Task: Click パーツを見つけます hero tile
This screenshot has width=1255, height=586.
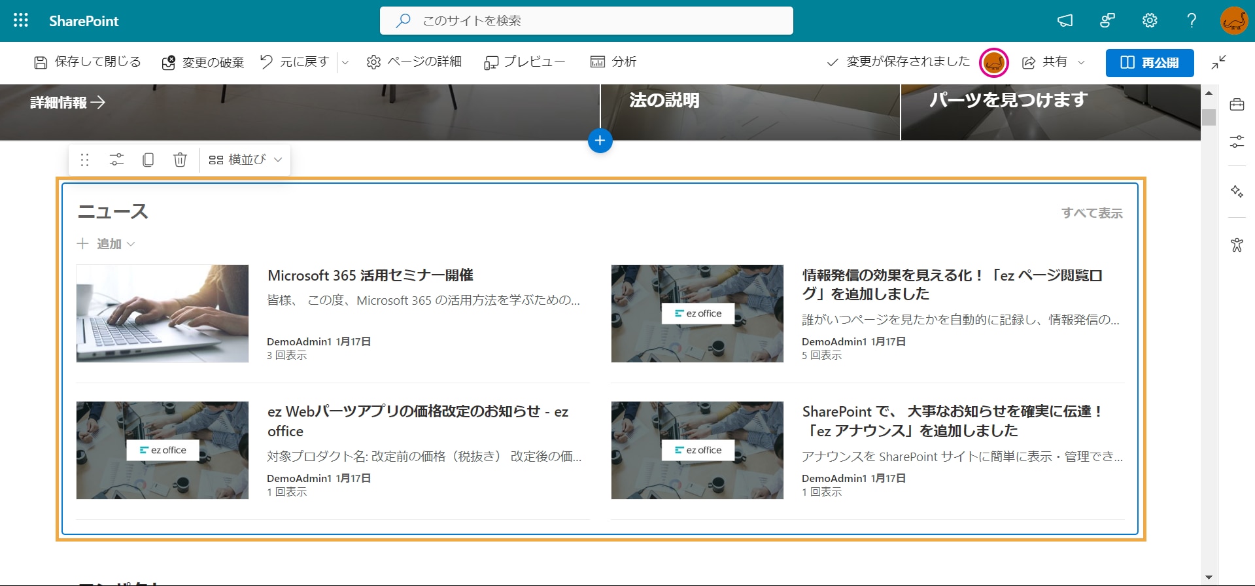Action: [1050, 112]
